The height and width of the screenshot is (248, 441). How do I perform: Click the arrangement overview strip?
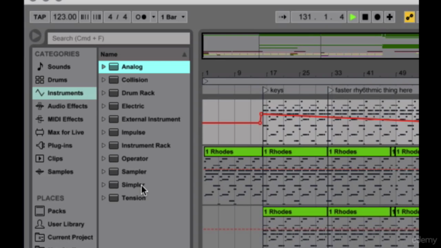311,46
